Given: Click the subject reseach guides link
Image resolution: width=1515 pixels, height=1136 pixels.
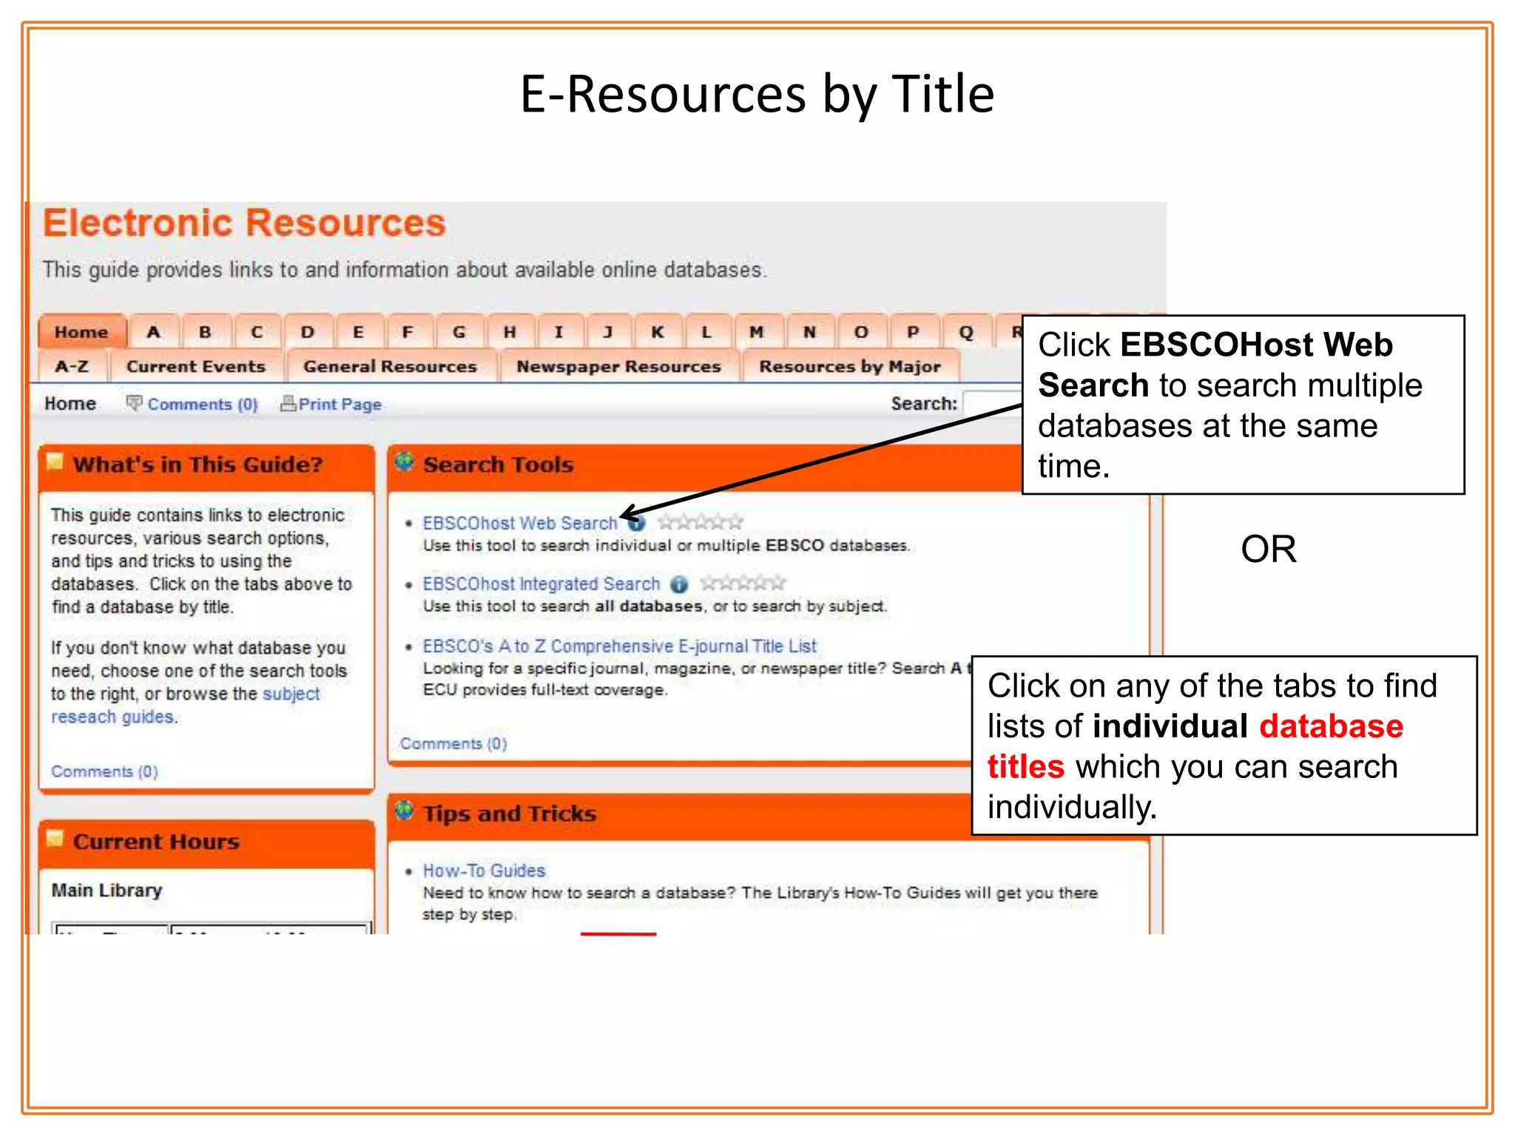Looking at the screenshot, I should [x=185, y=705].
